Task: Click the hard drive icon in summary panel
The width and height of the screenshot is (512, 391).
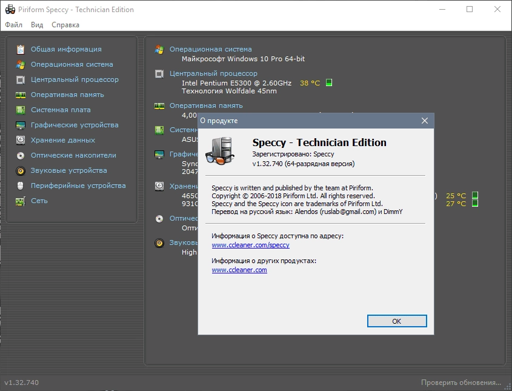Action: (159, 186)
